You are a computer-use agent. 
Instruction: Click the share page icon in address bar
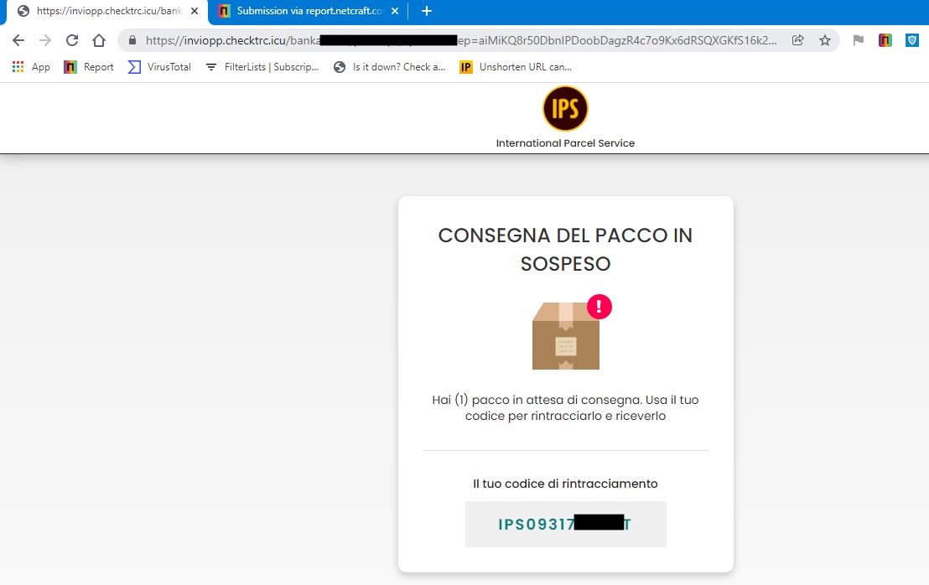[x=798, y=40]
